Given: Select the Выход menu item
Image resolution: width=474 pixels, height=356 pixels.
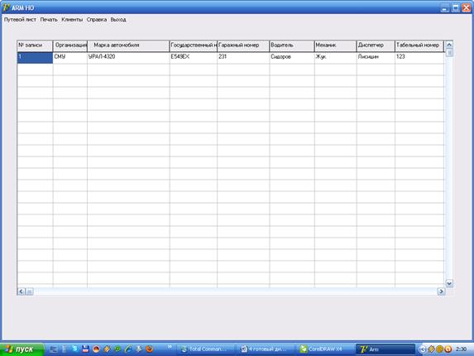Looking at the screenshot, I should 118,20.
